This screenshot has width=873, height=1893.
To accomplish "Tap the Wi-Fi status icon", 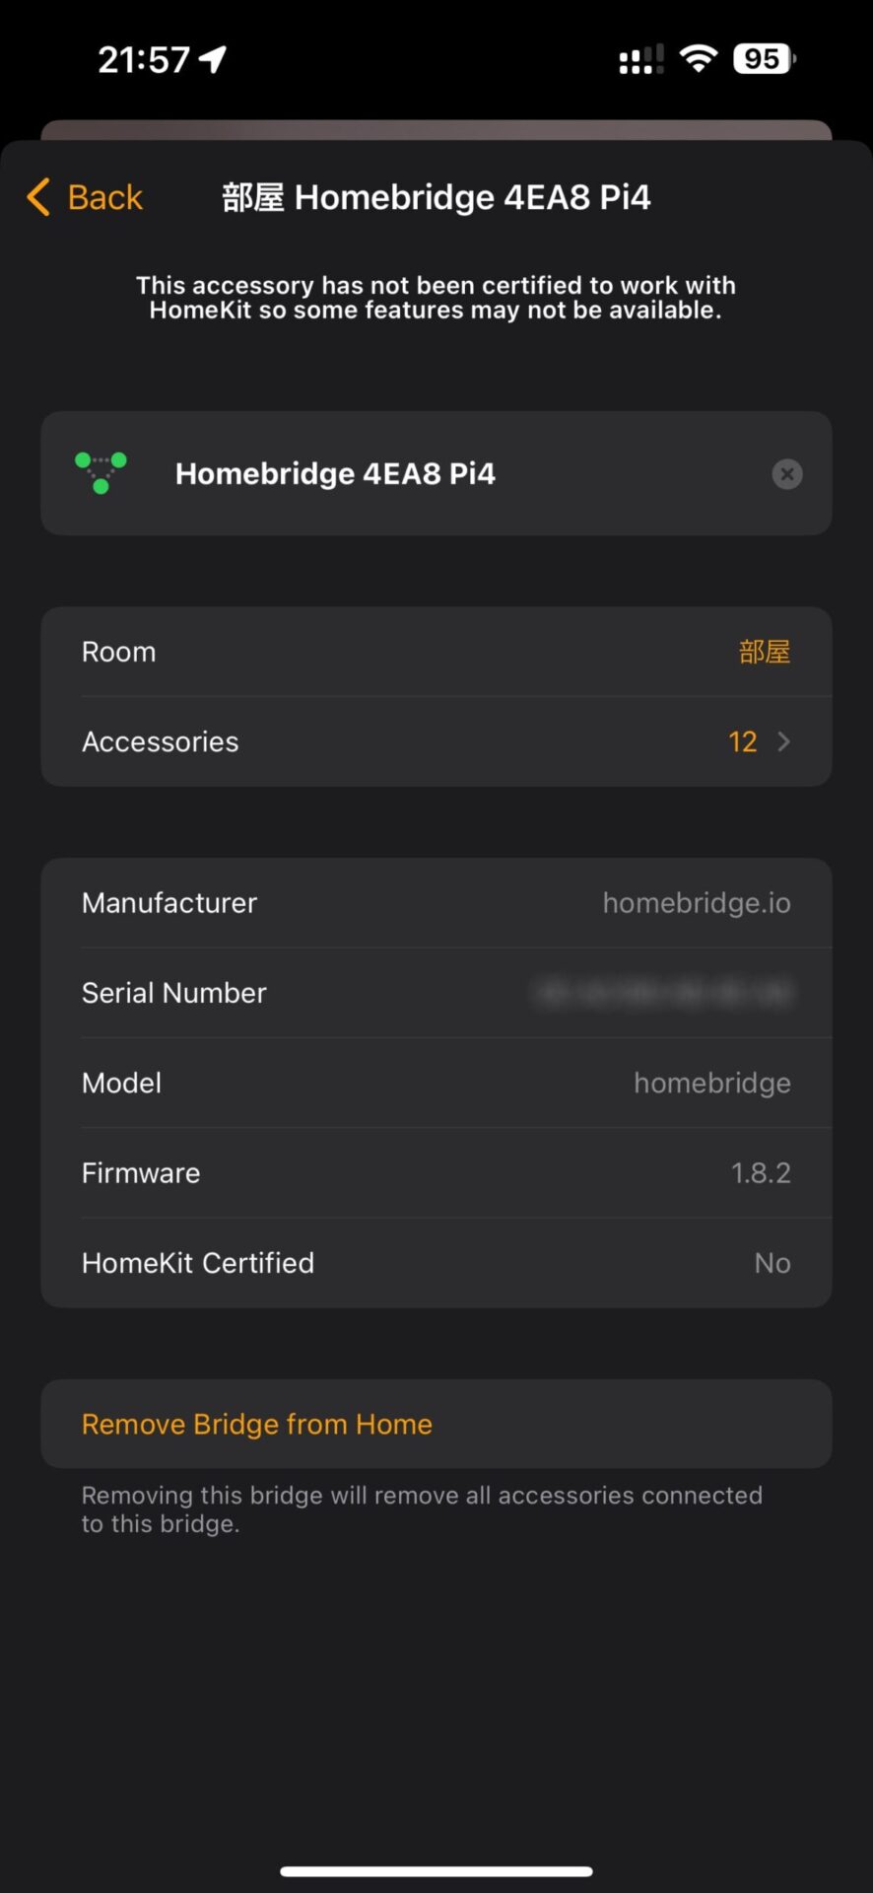I will tap(699, 58).
